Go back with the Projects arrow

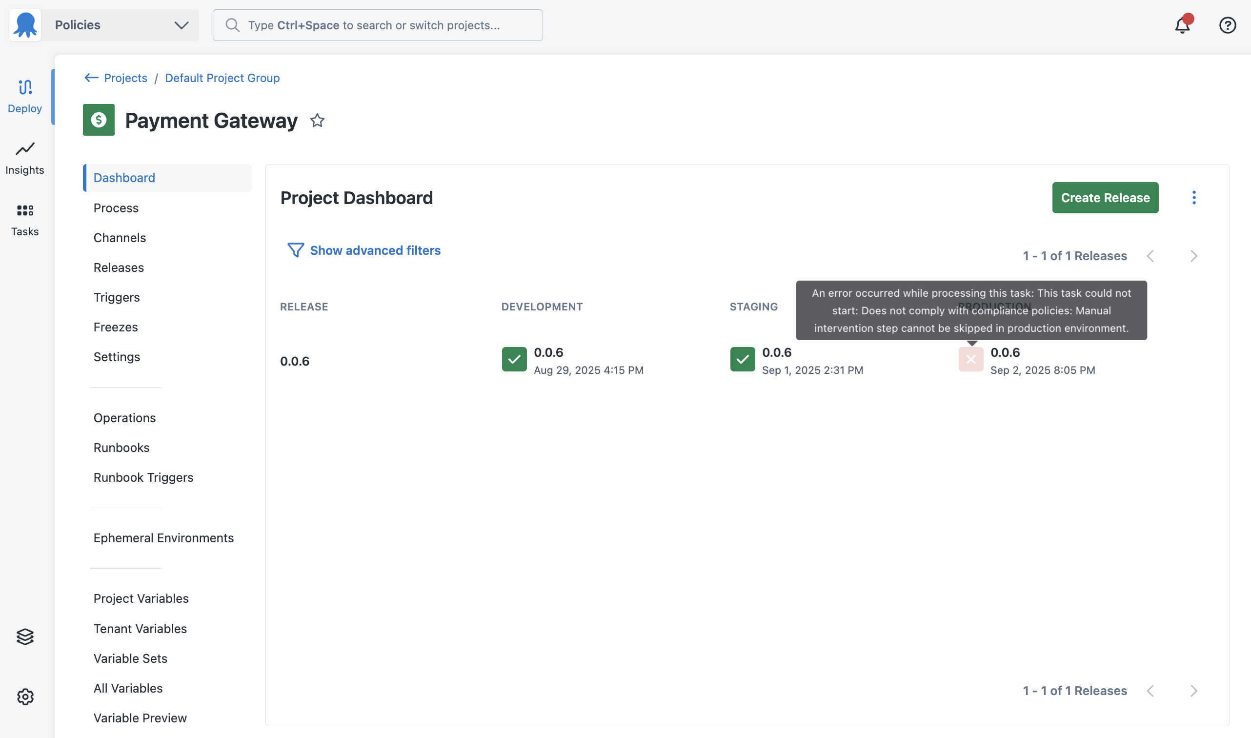91,78
